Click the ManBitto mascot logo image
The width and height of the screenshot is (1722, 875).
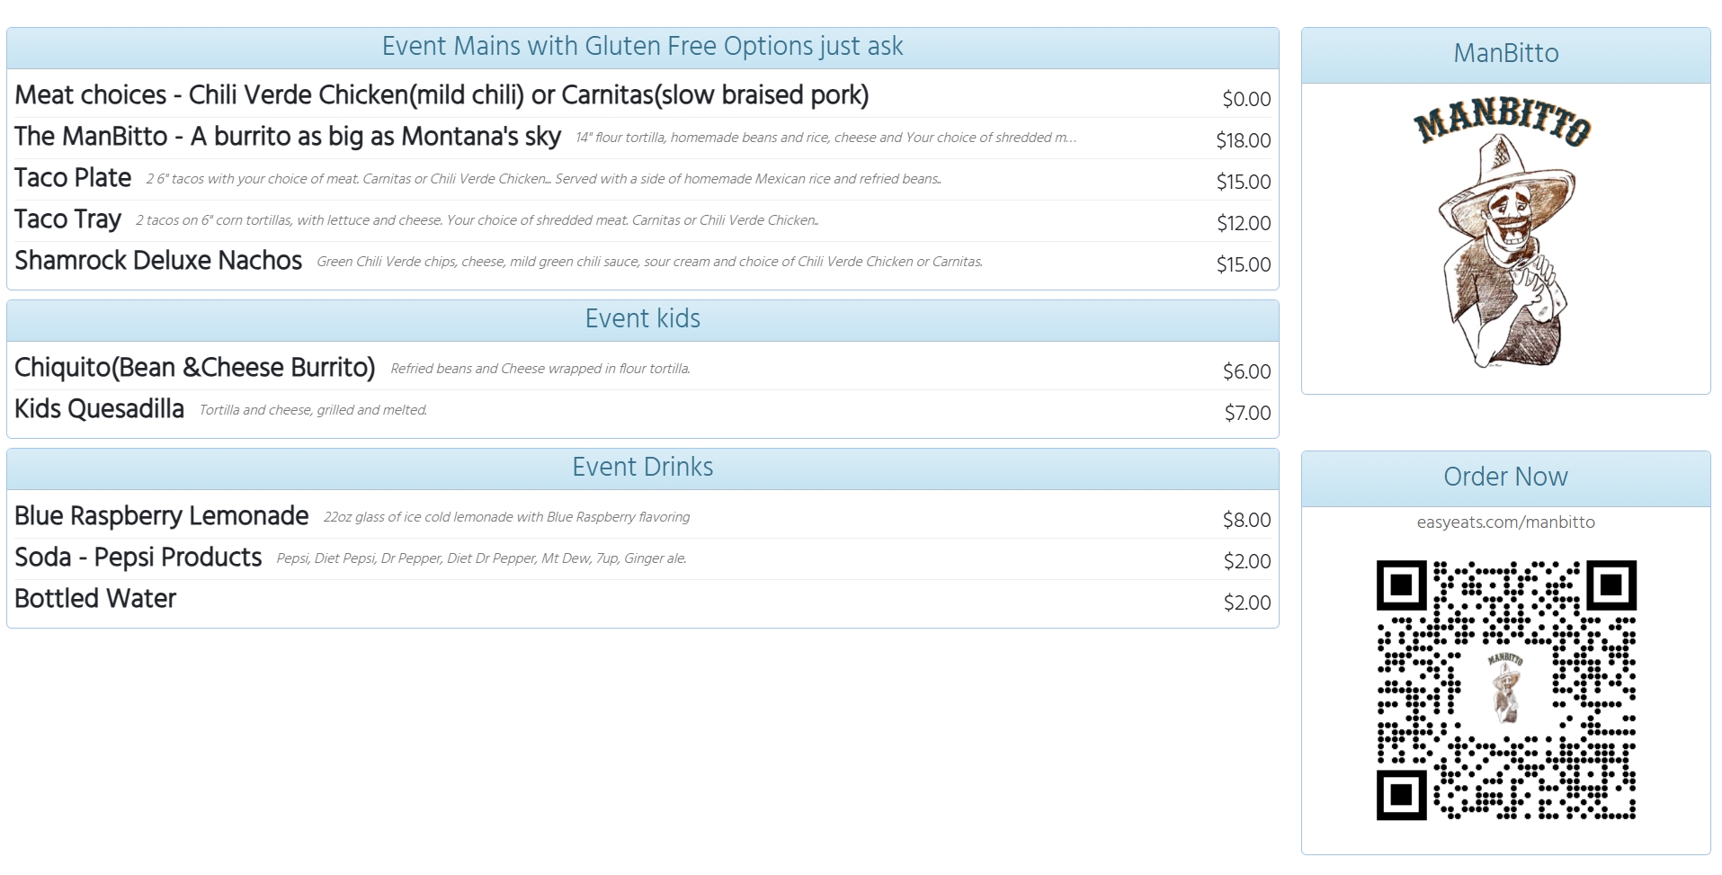click(1504, 237)
